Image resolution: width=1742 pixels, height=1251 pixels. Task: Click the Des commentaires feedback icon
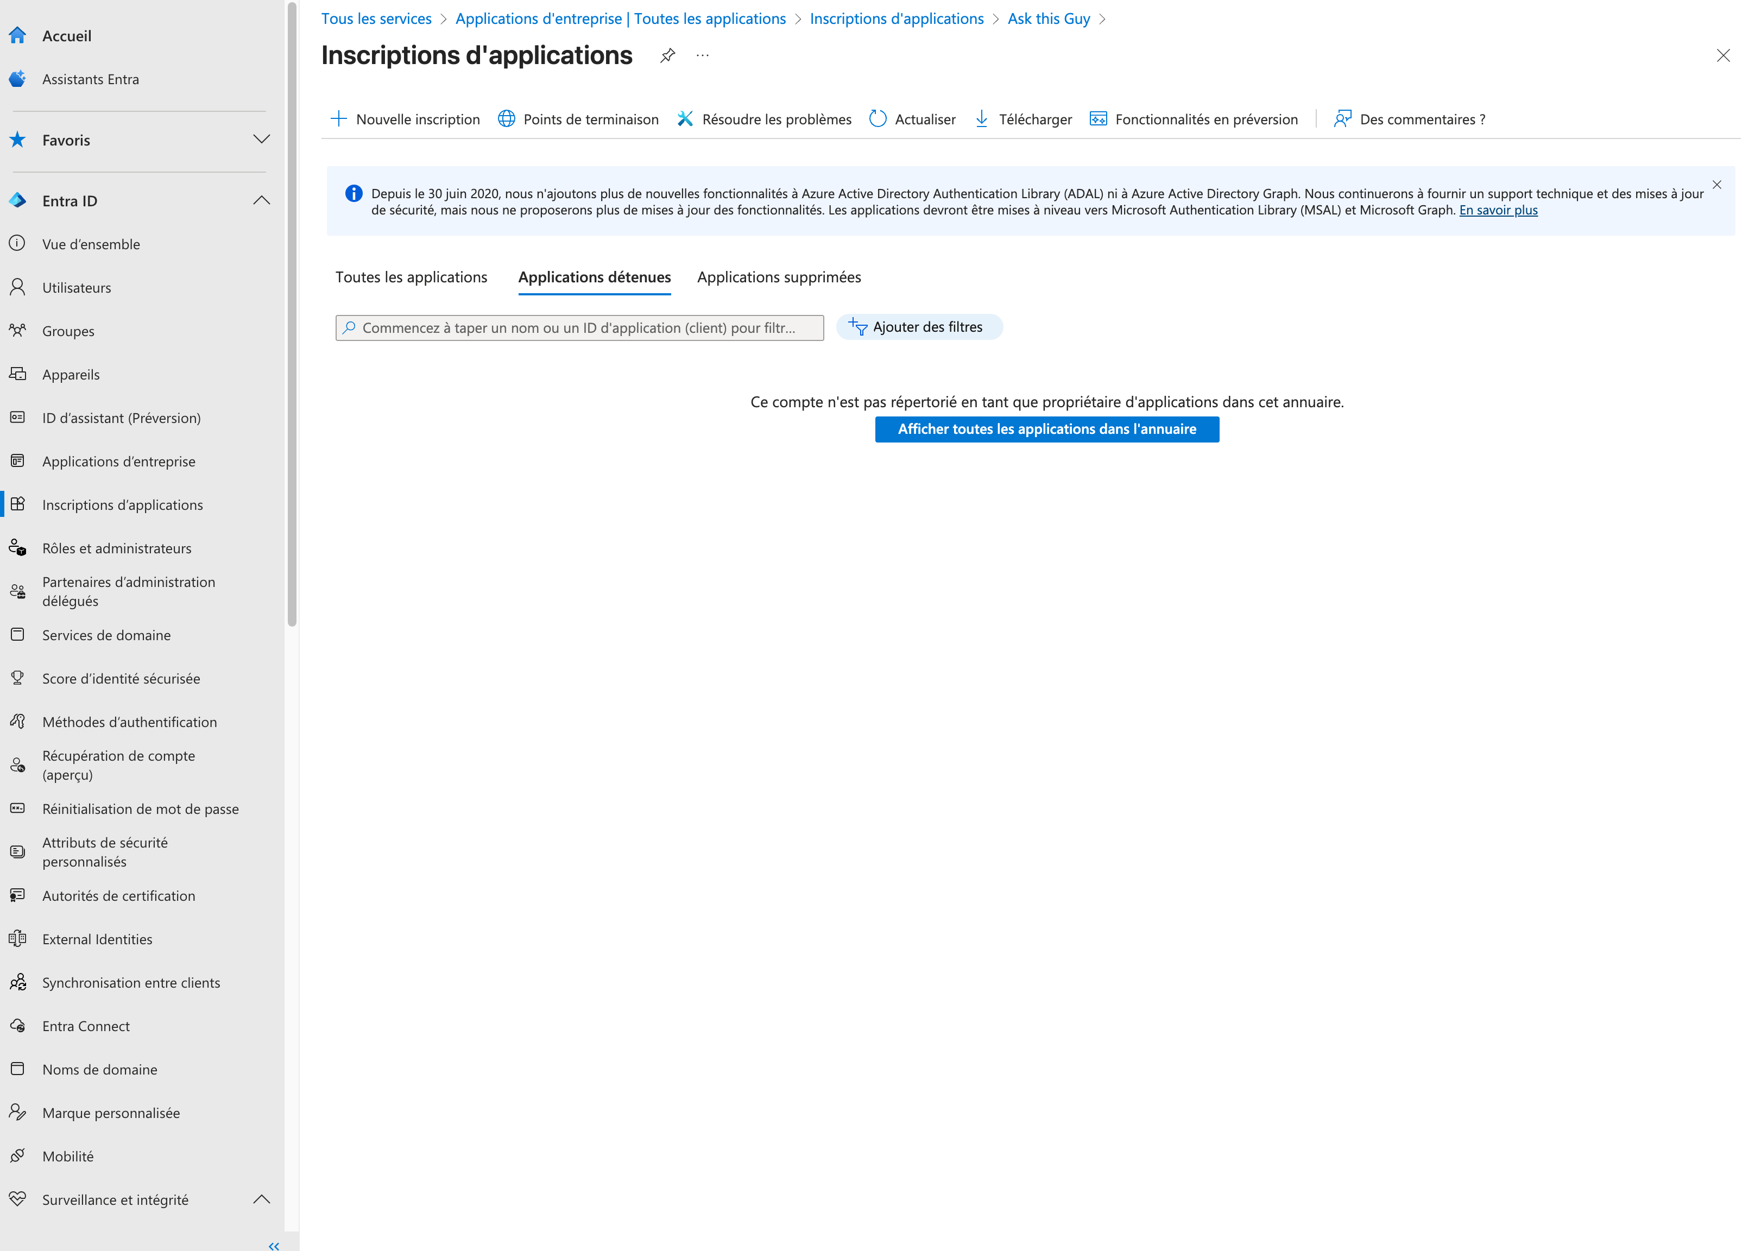pyautogui.click(x=1342, y=119)
